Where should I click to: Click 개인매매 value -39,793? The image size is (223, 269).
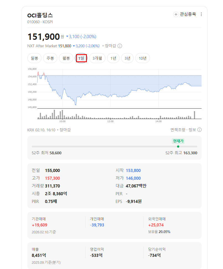(x=97, y=225)
